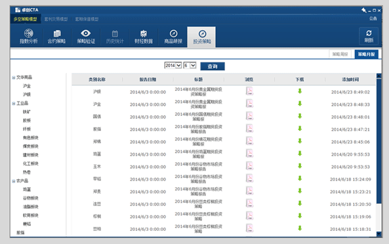Select 有色板块 in the tree
The height and width of the screenshot is (244, 389).
tap(31, 137)
